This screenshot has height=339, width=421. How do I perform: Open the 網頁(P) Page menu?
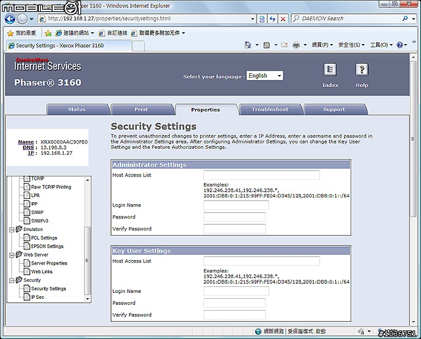click(x=322, y=45)
